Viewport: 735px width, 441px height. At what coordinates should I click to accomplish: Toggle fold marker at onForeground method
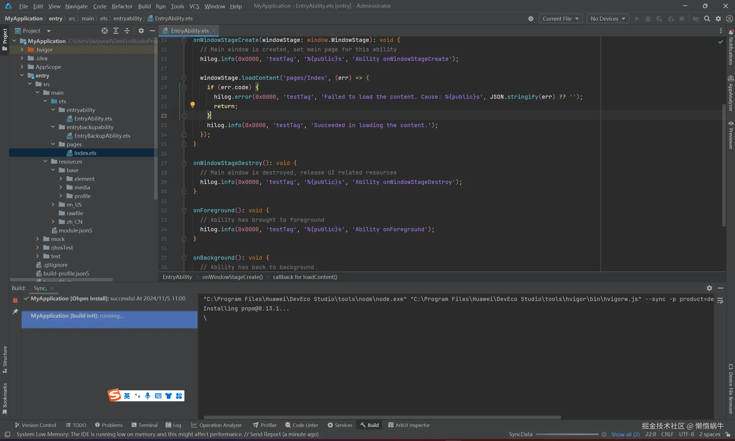point(184,210)
